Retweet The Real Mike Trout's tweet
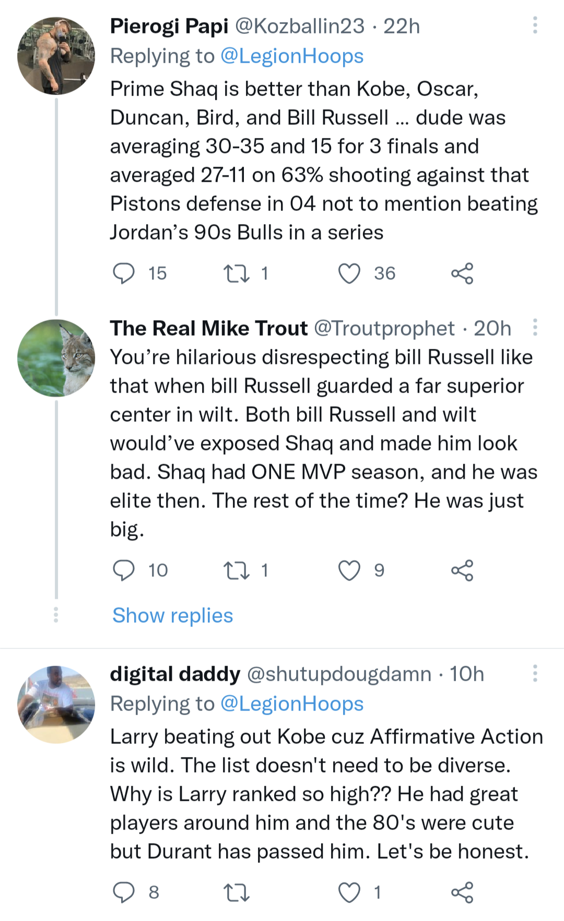Viewport: 564px width, 921px height. pos(236,570)
